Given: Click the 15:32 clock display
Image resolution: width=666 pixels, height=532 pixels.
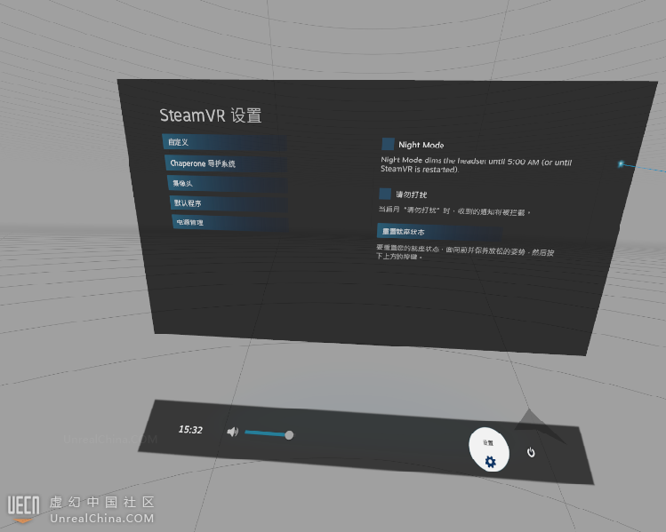Looking at the screenshot, I should point(190,430).
